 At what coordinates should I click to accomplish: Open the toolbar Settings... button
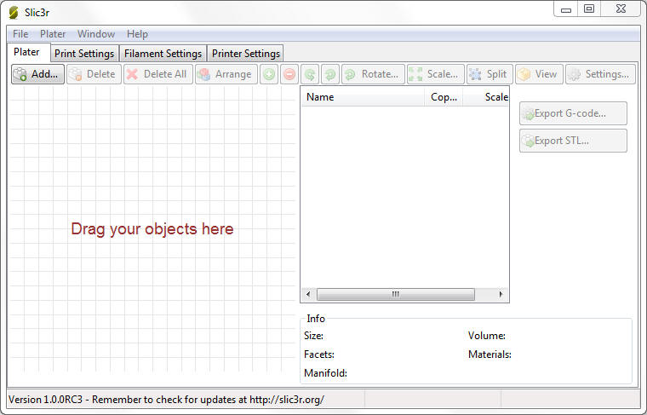pos(600,74)
